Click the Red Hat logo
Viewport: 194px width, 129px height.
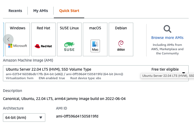click(43, 46)
